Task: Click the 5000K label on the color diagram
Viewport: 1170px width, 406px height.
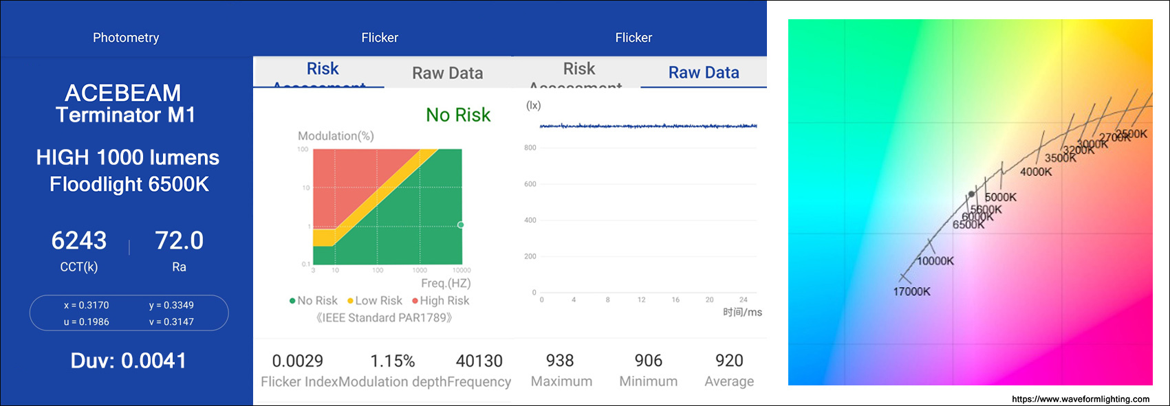Action: click(1000, 197)
